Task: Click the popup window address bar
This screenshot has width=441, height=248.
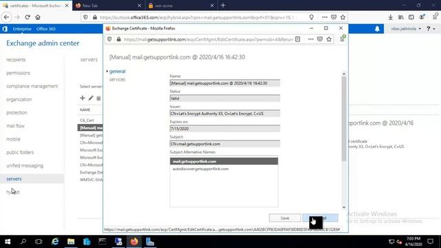Action: pyautogui.click(x=208, y=39)
